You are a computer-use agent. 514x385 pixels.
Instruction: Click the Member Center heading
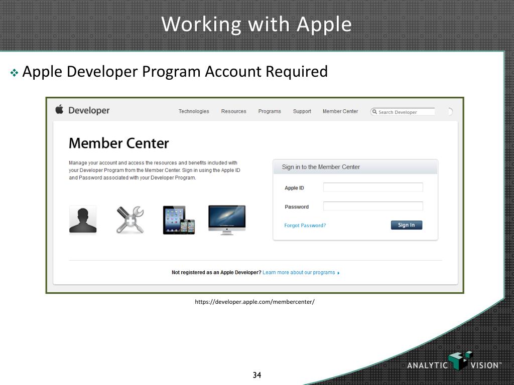click(x=118, y=143)
